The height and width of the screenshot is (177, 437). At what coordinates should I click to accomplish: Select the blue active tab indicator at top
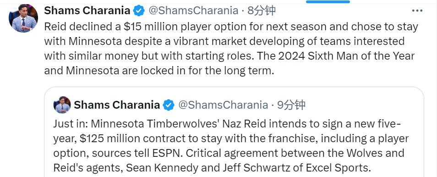[x=328, y=2]
